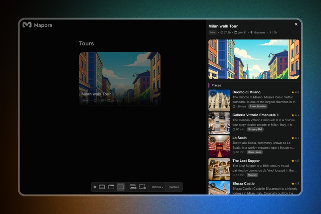The width and height of the screenshot is (321, 214).
Task: Open the Sforza Castle place title
Action: point(243,184)
